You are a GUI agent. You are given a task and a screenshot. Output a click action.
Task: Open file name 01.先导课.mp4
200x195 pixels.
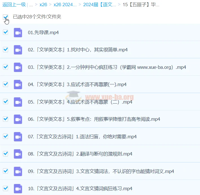43,33
